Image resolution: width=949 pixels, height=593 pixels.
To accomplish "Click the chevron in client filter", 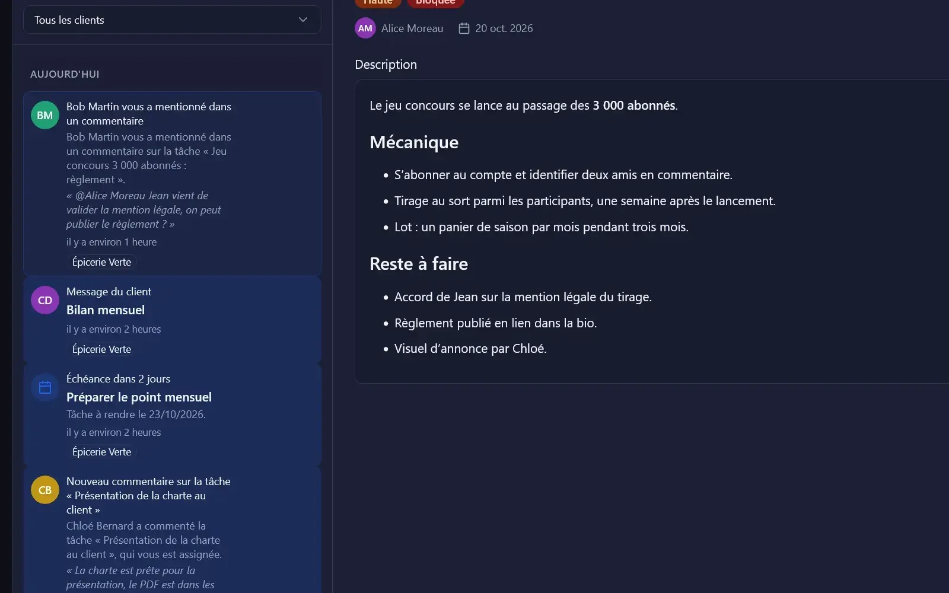I will pos(303,20).
